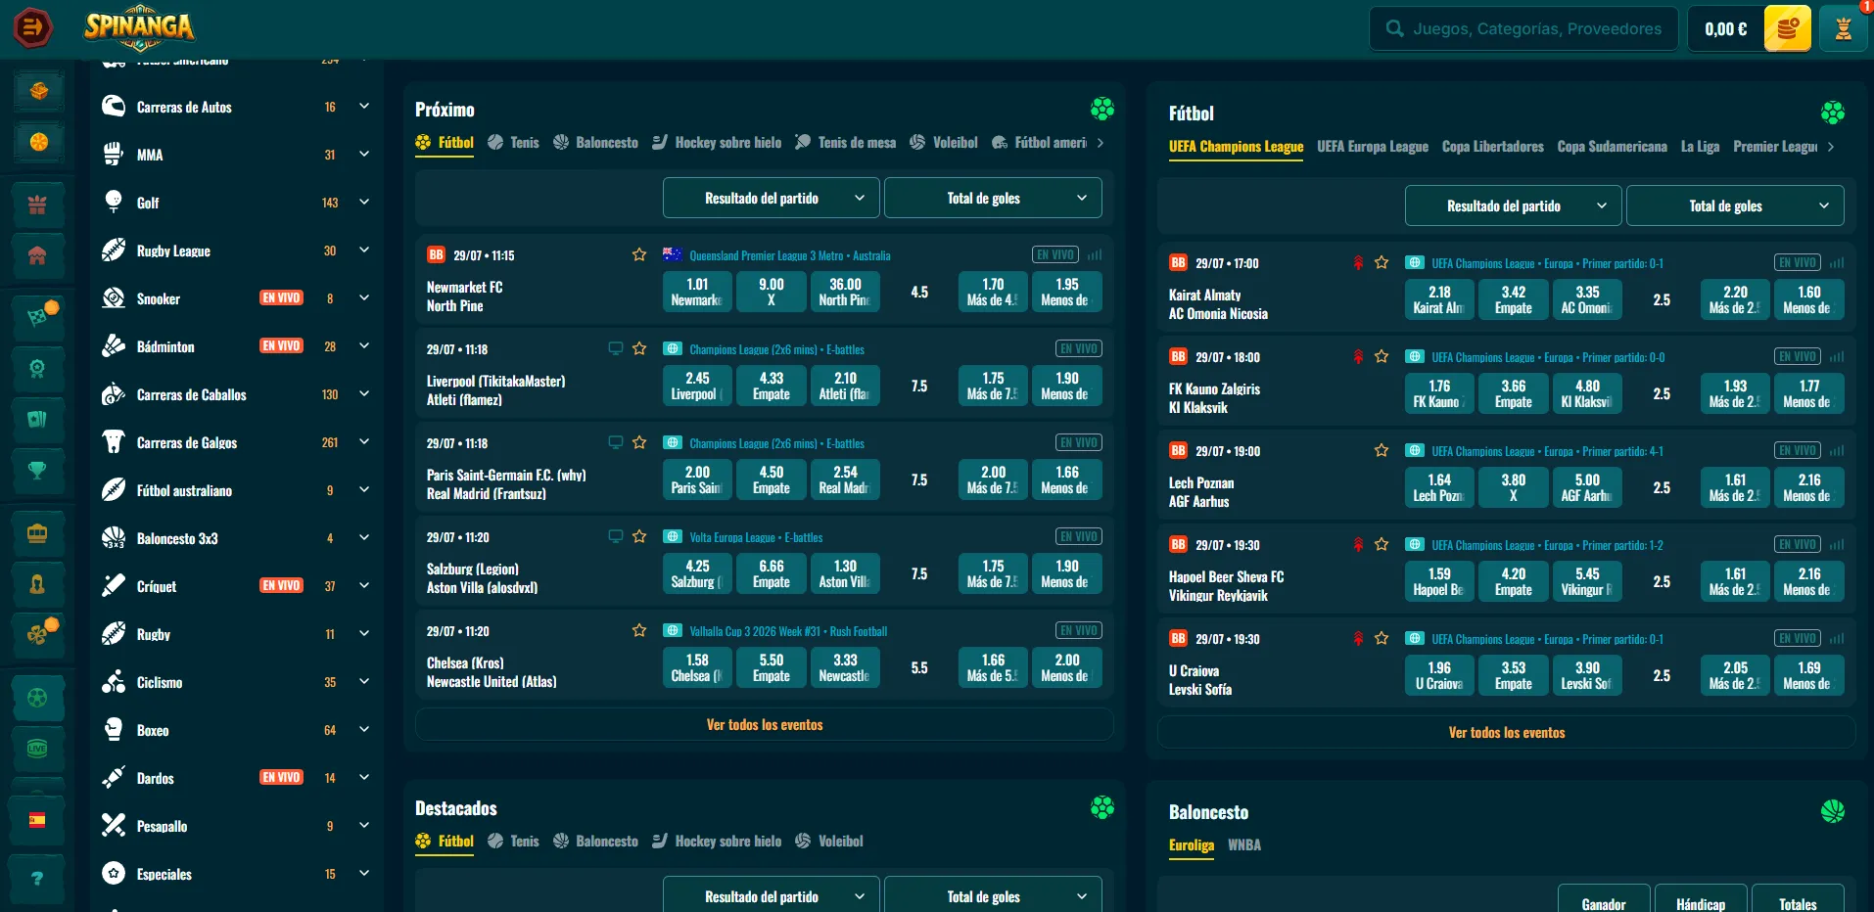1874x912 pixels.
Task: Click Ver todos los eventos in Fútbol panel
Action: (x=1507, y=732)
